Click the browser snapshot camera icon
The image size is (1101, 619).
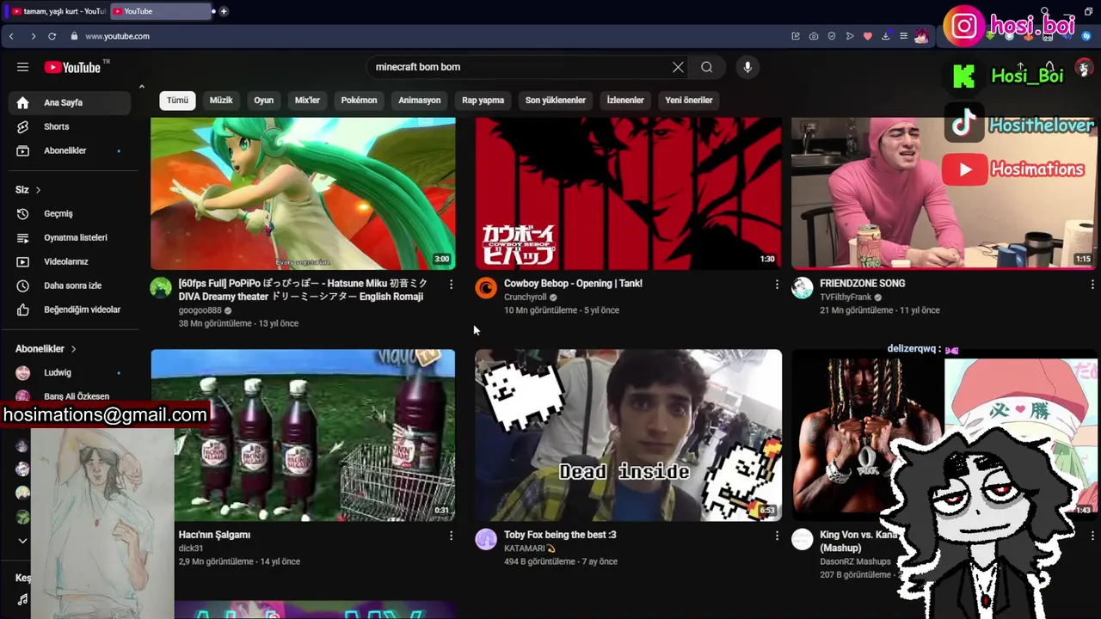[x=814, y=36]
